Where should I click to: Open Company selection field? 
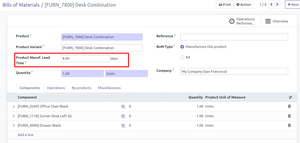click(234, 71)
